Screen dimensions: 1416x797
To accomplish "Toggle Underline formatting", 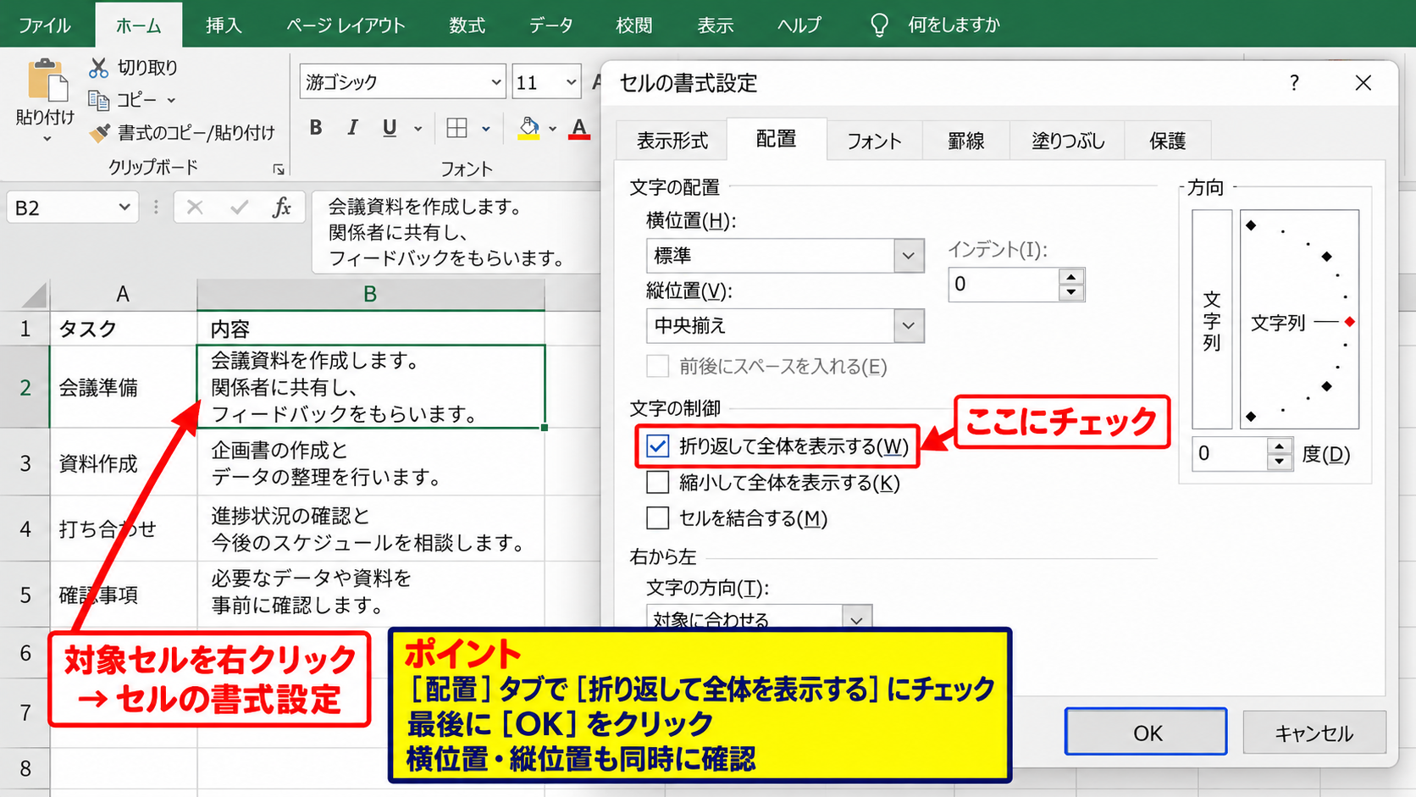I will coord(390,128).
